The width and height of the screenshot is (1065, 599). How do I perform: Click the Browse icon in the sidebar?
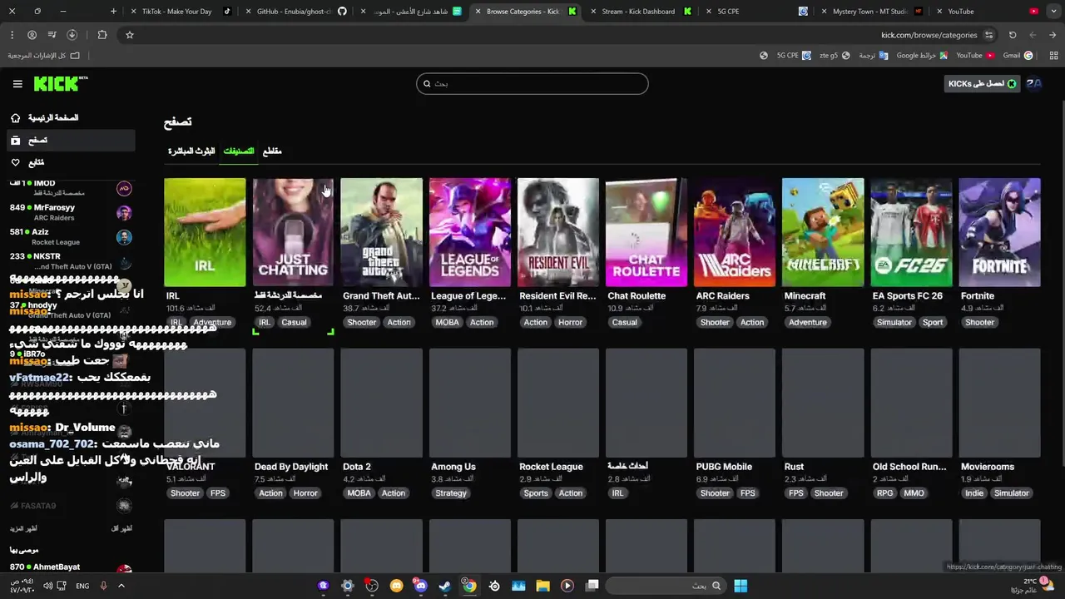point(16,141)
